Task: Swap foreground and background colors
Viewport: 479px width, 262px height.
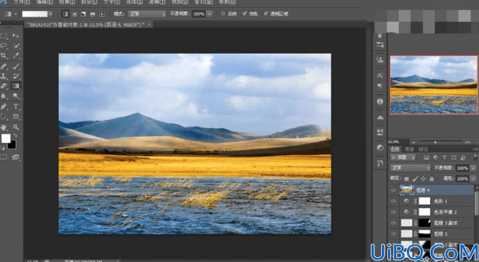Action: click(x=15, y=135)
